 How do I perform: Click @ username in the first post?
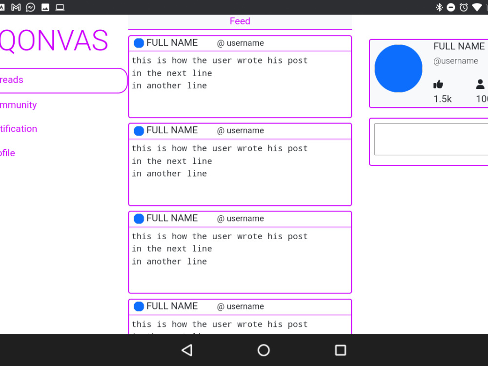(240, 43)
